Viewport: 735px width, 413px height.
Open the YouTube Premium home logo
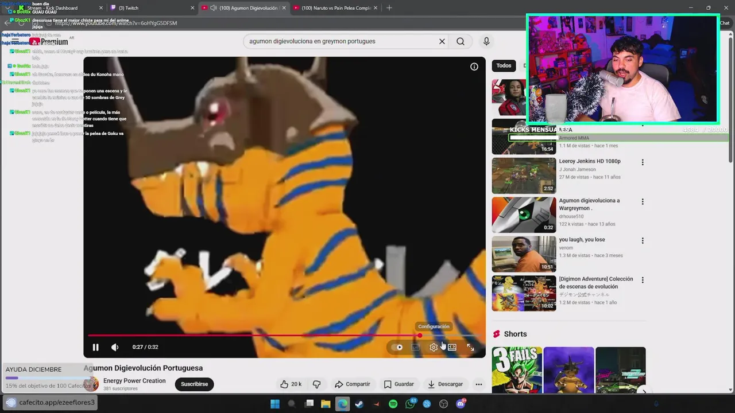click(49, 41)
